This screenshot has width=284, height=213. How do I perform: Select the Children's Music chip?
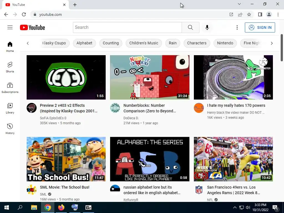(144, 43)
